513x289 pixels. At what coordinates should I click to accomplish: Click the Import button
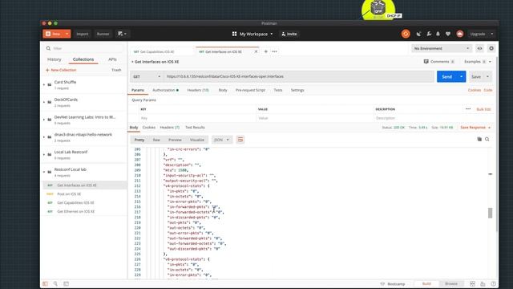(x=82, y=34)
